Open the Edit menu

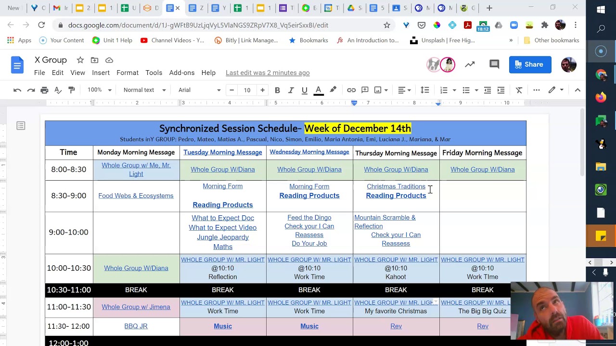[58, 73]
